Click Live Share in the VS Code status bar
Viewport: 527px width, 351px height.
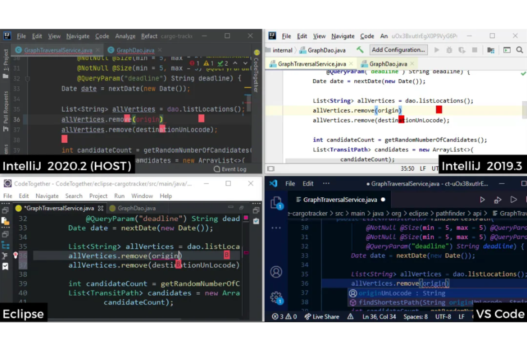tap(322, 317)
